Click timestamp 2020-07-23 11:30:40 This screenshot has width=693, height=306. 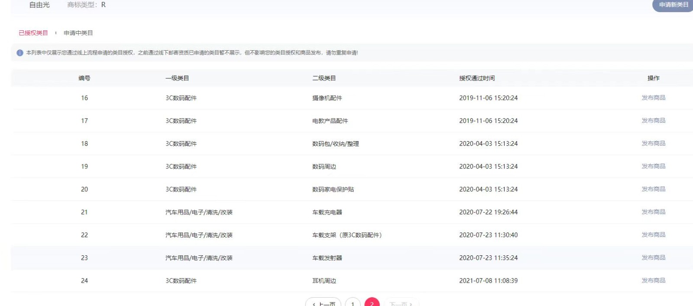[489, 235]
